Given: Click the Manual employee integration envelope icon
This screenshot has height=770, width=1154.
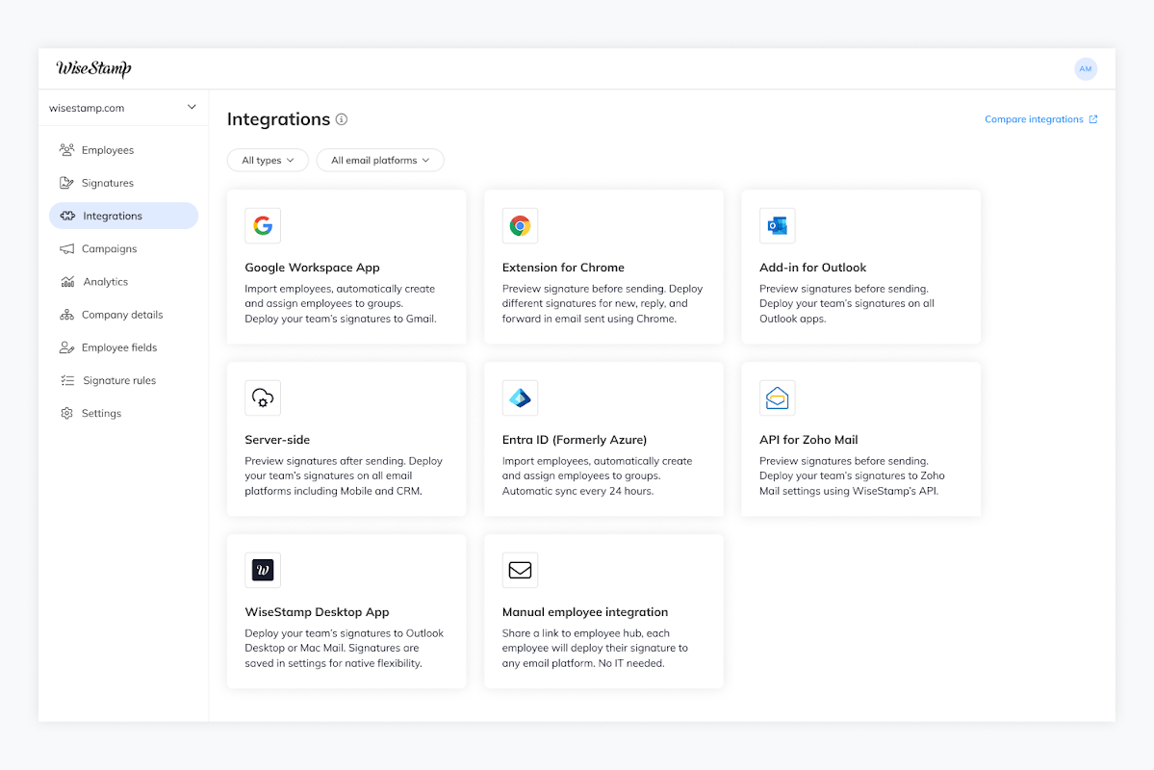Looking at the screenshot, I should click(521, 570).
